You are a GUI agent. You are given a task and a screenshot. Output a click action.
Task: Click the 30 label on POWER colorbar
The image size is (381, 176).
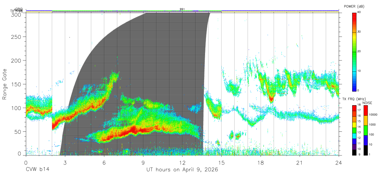(x=360, y=32)
